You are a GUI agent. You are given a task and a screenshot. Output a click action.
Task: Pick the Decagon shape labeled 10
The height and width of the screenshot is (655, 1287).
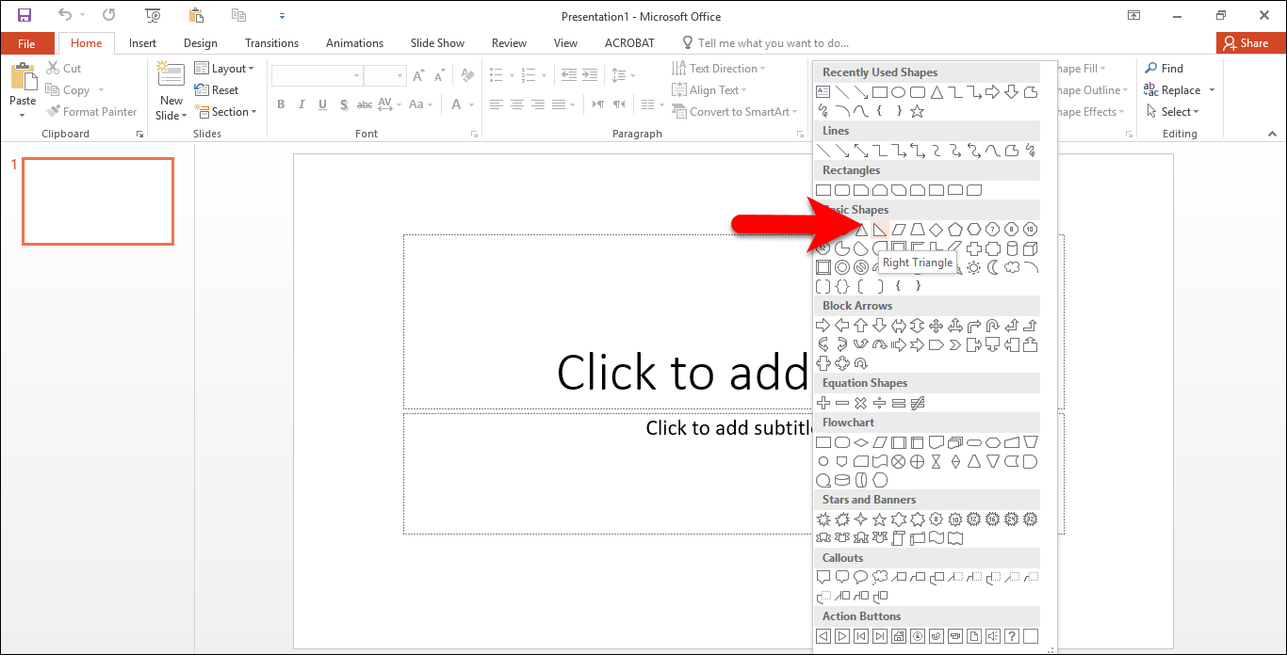(x=1031, y=230)
